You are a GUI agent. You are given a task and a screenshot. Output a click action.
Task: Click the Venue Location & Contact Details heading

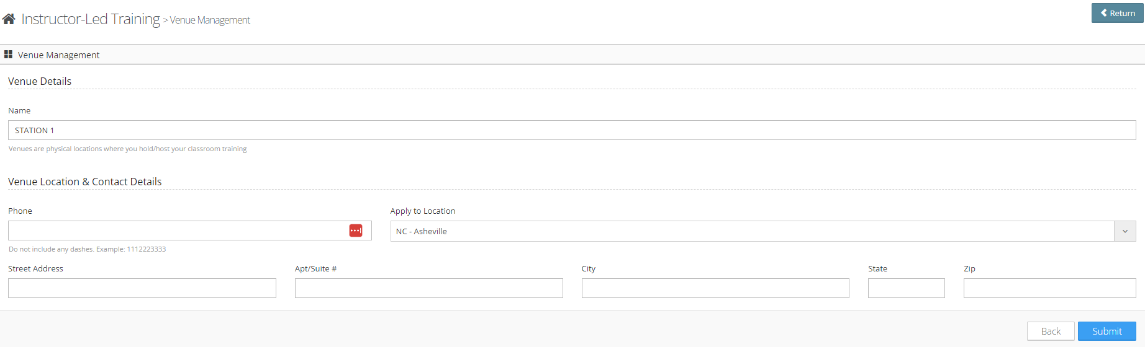(x=85, y=182)
